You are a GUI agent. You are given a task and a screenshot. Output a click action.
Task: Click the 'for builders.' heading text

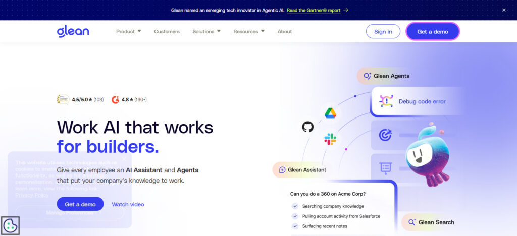(108, 146)
